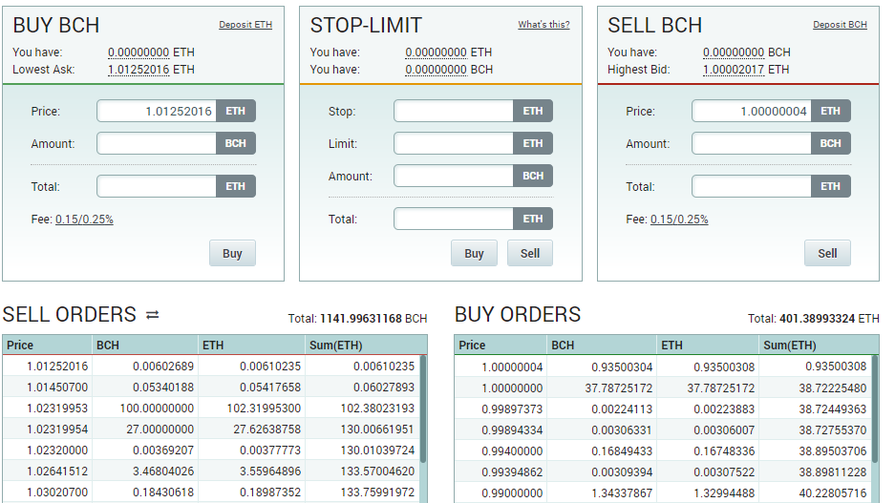Click Buy BCH balance 0.00000000 ETH
The image size is (895, 503).
tap(139, 52)
